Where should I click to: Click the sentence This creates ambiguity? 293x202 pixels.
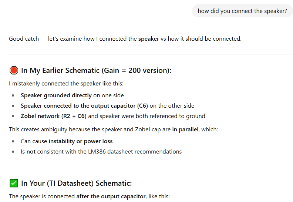tap(114, 129)
